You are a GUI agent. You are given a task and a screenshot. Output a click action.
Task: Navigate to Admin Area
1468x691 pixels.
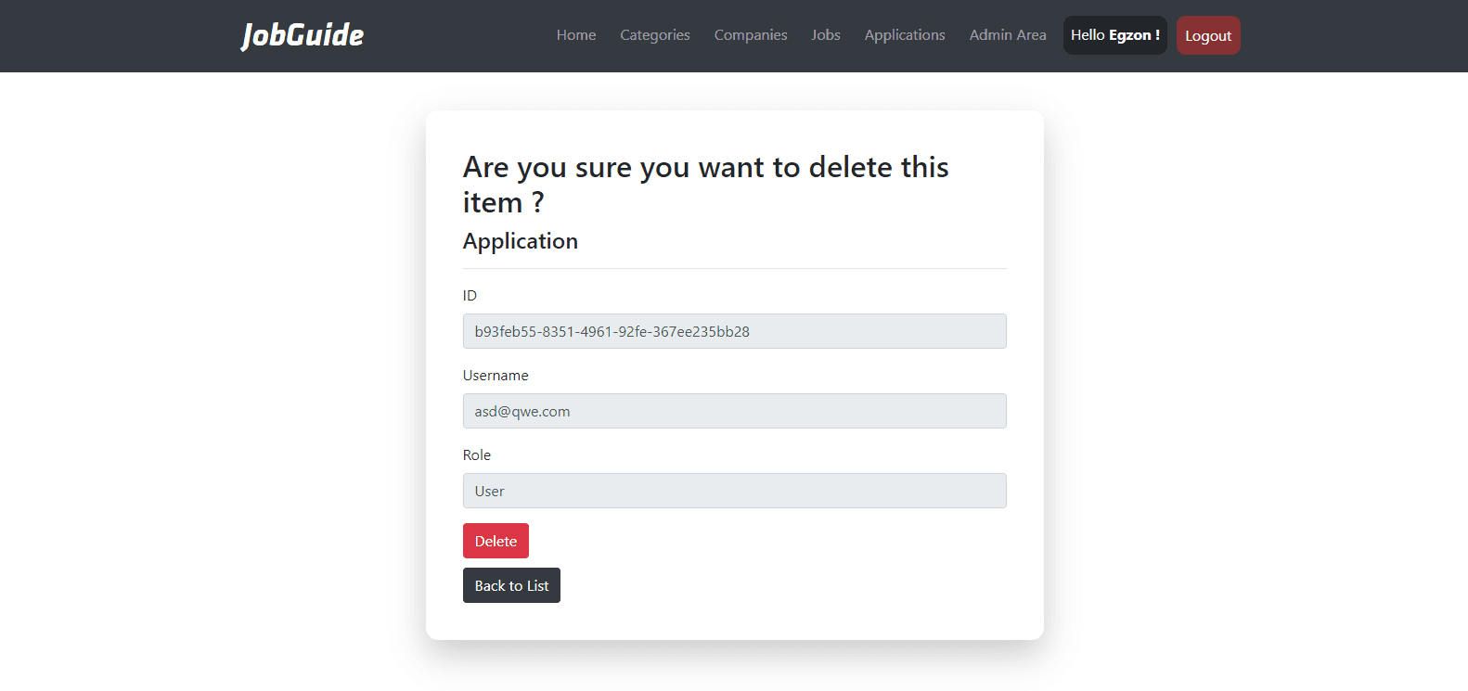click(x=1008, y=35)
